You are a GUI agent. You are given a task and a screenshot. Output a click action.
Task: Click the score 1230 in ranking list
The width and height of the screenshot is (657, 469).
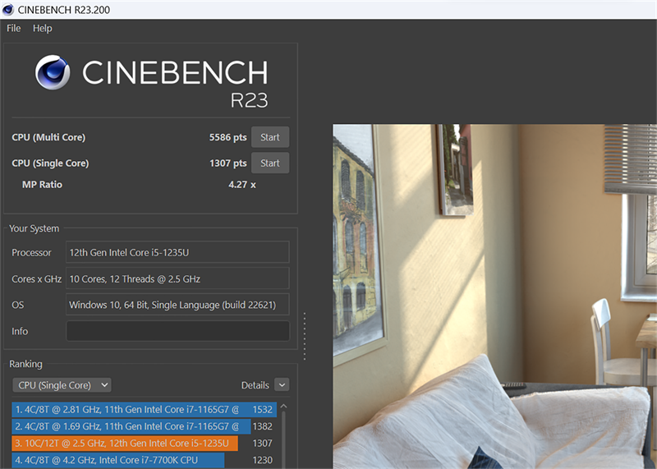coord(262,460)
